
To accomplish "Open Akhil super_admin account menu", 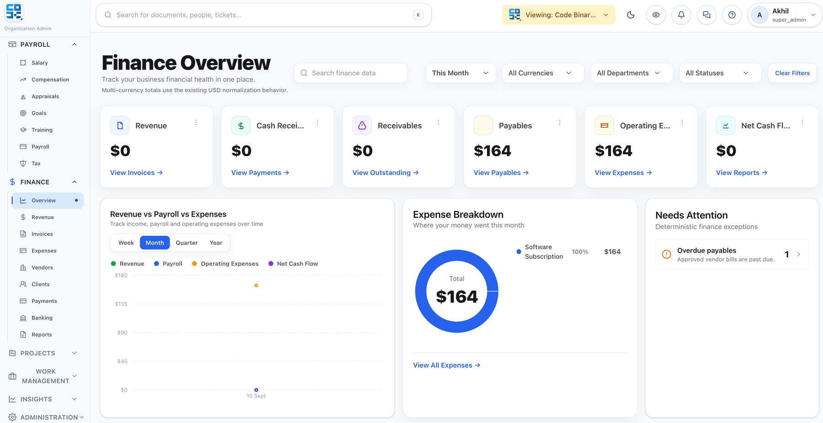I will point(785,15).
